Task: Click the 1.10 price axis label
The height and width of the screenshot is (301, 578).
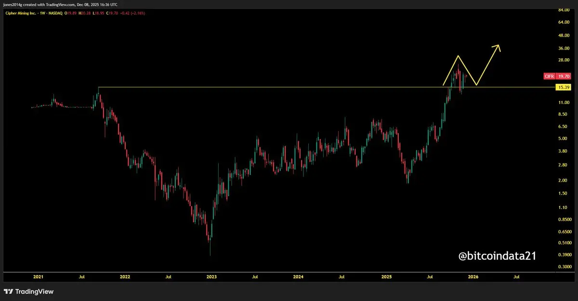Action: [x=564, y=208]
